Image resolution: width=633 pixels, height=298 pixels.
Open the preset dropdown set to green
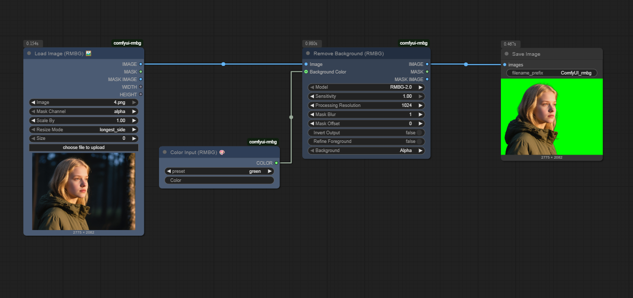219,171
